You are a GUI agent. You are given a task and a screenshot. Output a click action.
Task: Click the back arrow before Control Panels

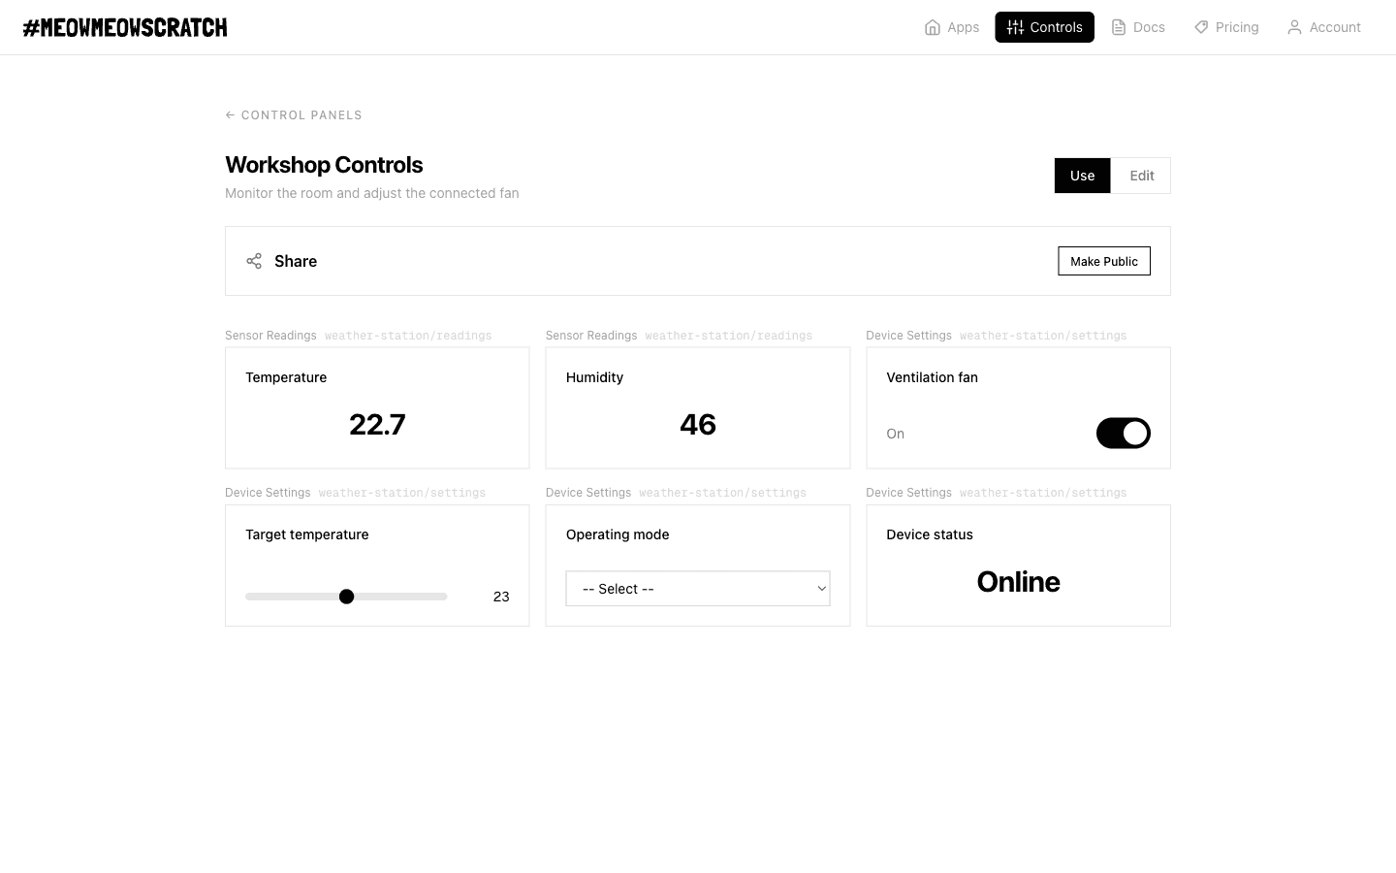(230, 114)
